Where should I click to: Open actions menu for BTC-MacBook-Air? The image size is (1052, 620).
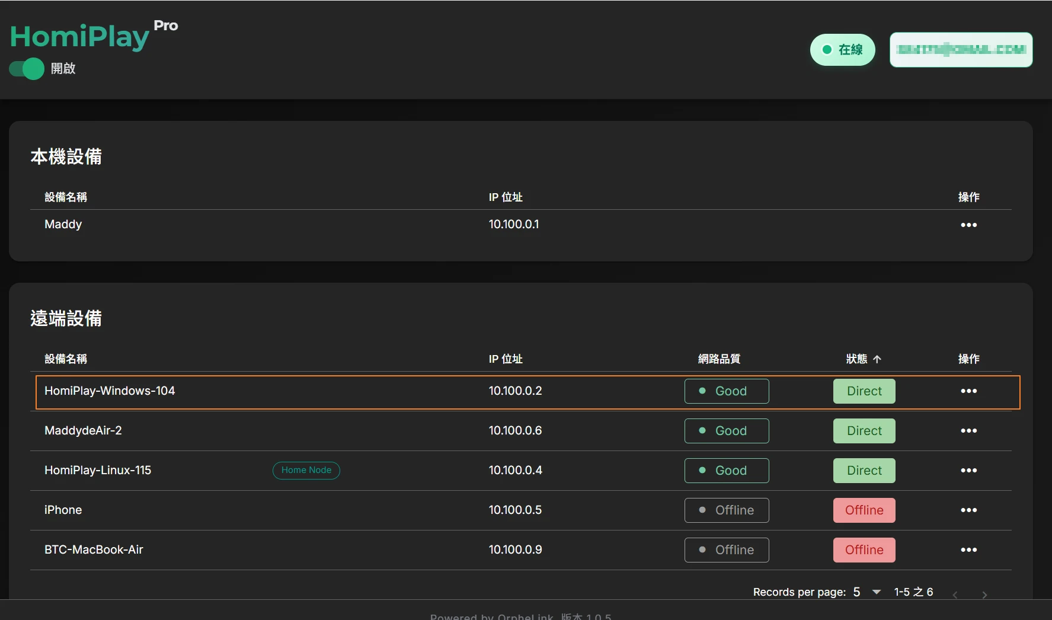pos(968,550)
